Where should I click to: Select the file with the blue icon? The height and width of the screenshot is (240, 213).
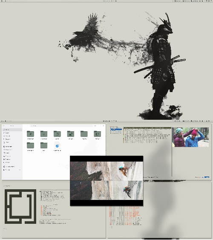tap(57, 145)
